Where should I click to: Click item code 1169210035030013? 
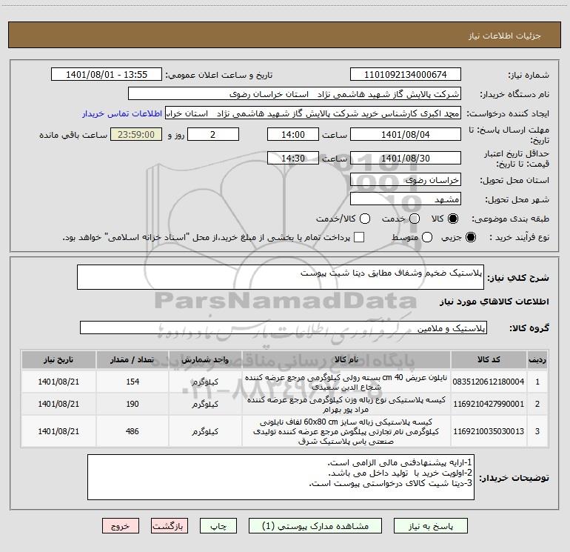(x=489, y=431)
